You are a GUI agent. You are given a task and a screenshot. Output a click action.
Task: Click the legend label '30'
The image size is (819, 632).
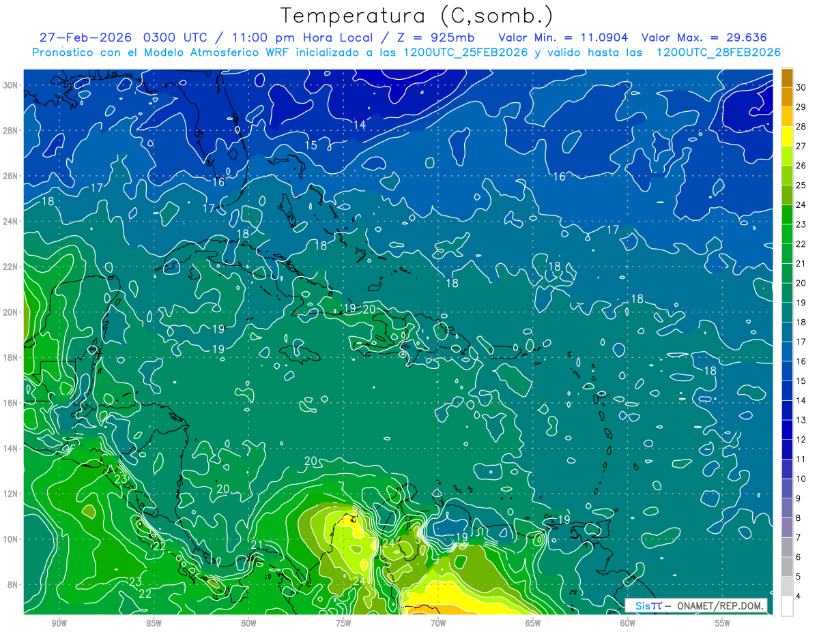tap(801, 87)
